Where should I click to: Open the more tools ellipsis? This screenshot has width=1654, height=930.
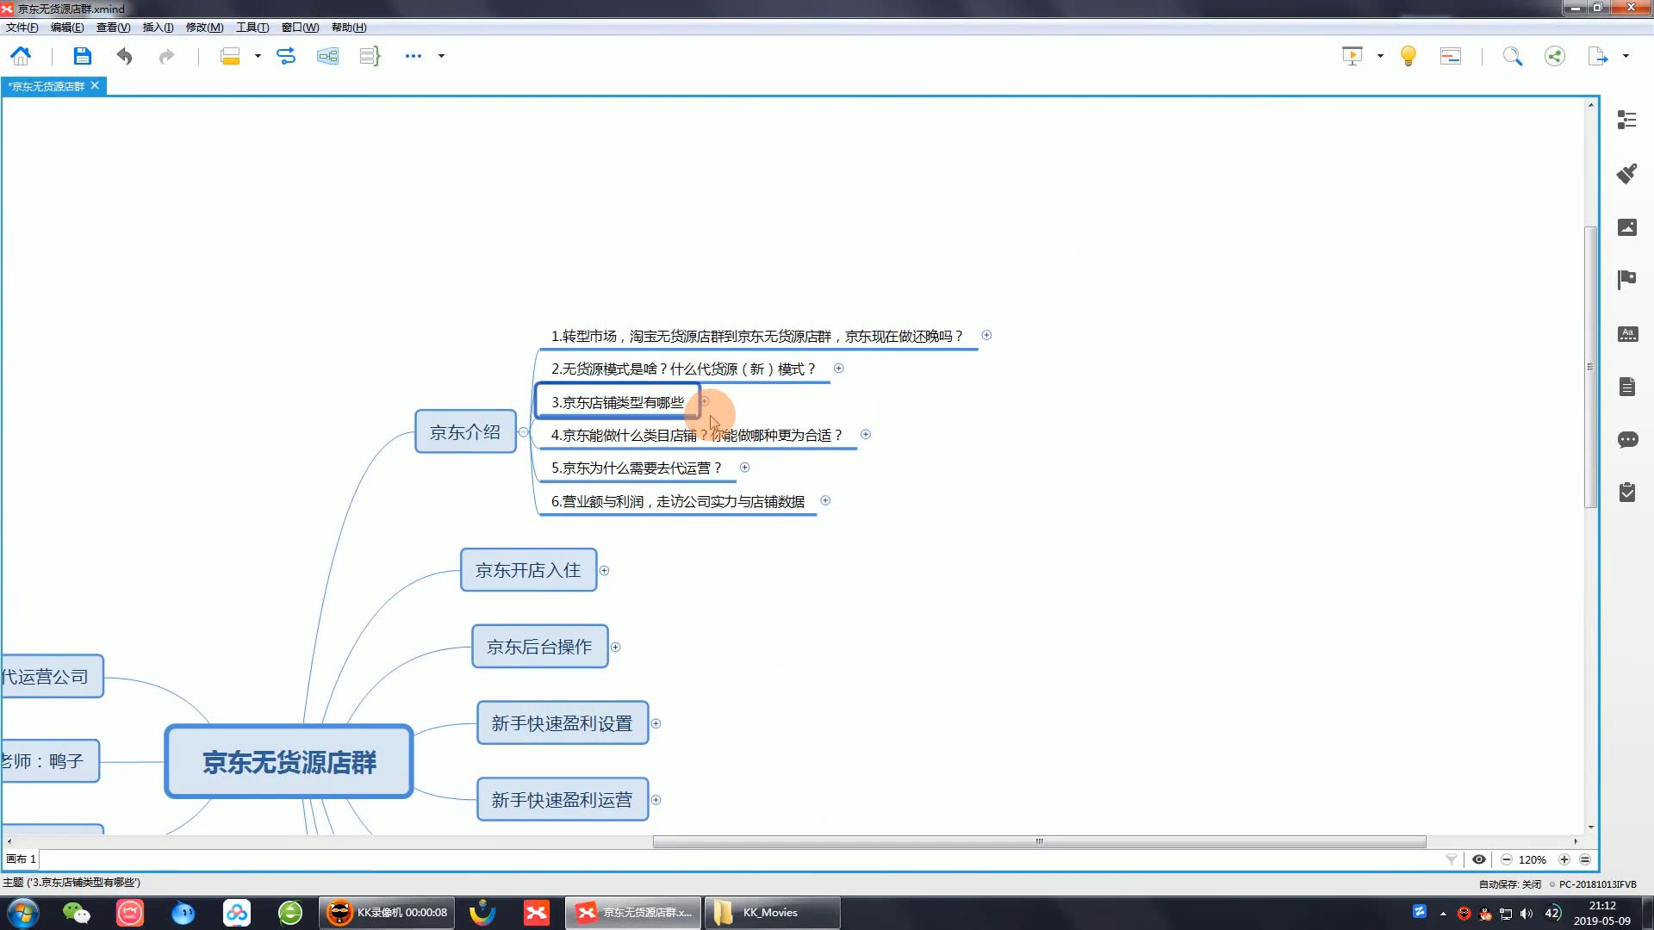coord(413,56)
